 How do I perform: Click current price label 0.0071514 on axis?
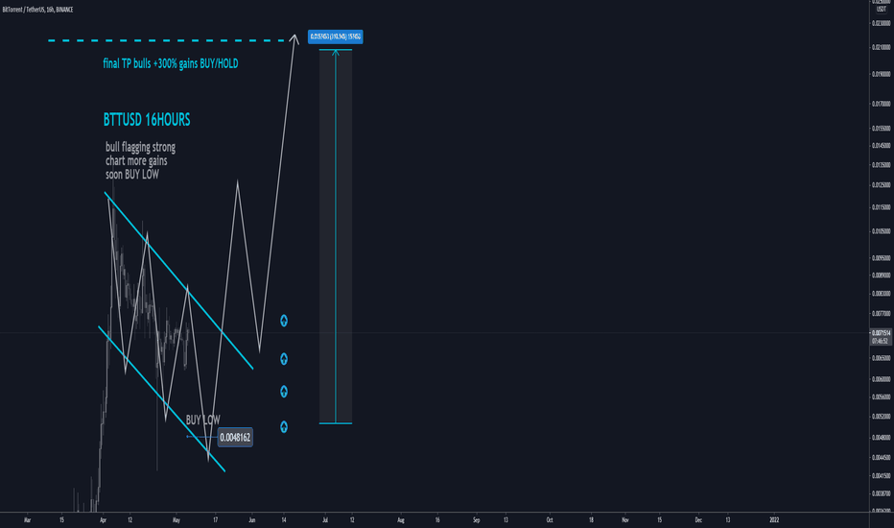pos(881,333)
